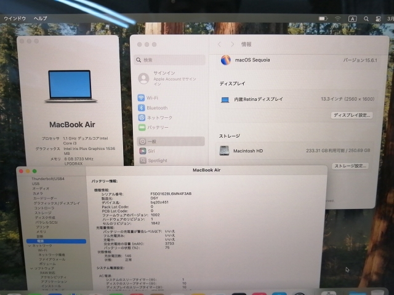394x295 pixels.
Task: Click the serial number value F5D01628L6MN4F3AB
Action: pyautogui.click(x=171, y=194)
